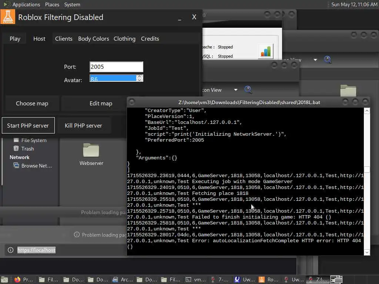Open Browse Network in the sidebar
The height and width of the screenshot is (284, 379).
[33, 166]
